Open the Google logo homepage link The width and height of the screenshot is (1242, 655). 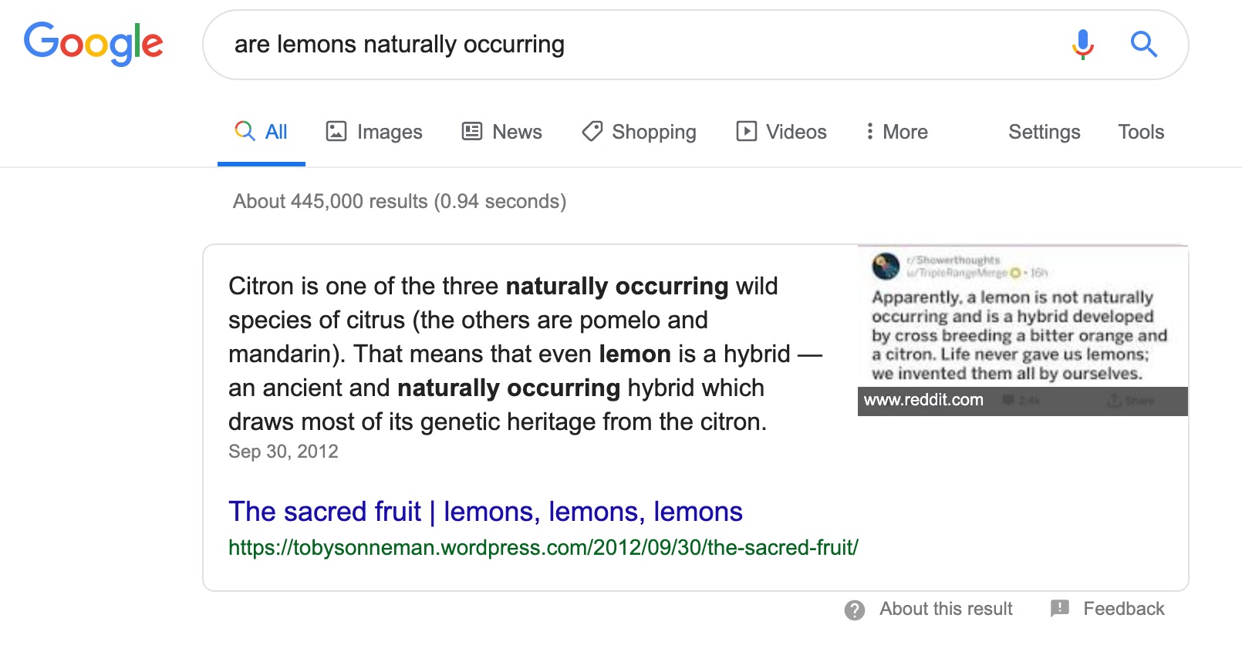click(x=93, y=43)
